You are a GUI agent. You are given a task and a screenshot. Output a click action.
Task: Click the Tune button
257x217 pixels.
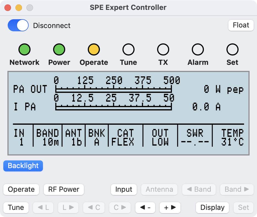(x=16, y=208)
